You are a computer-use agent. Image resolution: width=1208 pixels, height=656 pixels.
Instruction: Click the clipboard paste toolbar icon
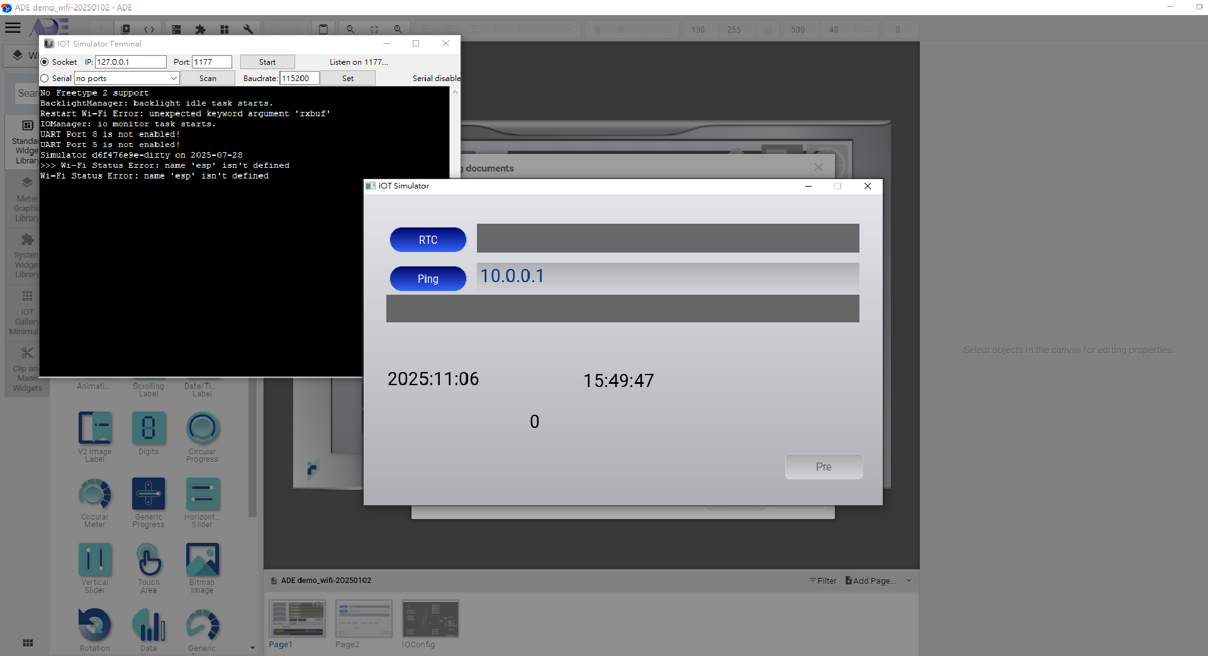pyautogui.click(x=323, y=30)
